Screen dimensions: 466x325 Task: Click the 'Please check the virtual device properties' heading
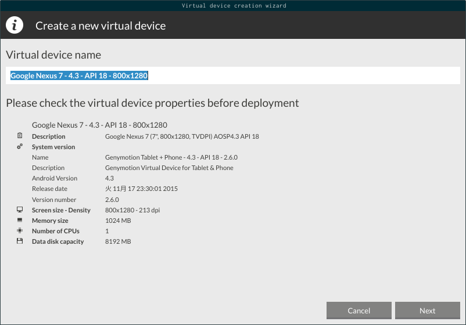(152, 103)
